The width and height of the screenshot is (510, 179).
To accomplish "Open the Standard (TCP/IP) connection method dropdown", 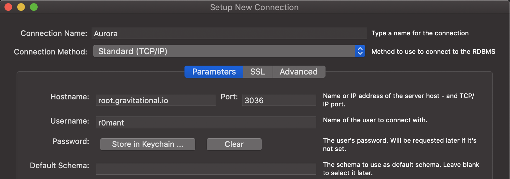I will pos(223,51).
